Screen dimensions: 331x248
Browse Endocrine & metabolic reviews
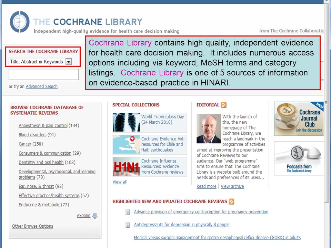tap(39, 205)
